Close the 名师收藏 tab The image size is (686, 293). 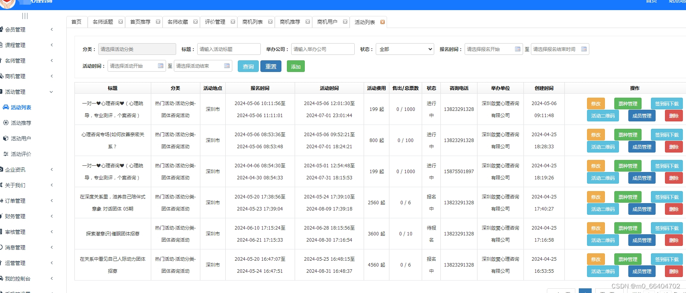pos(195,22)
